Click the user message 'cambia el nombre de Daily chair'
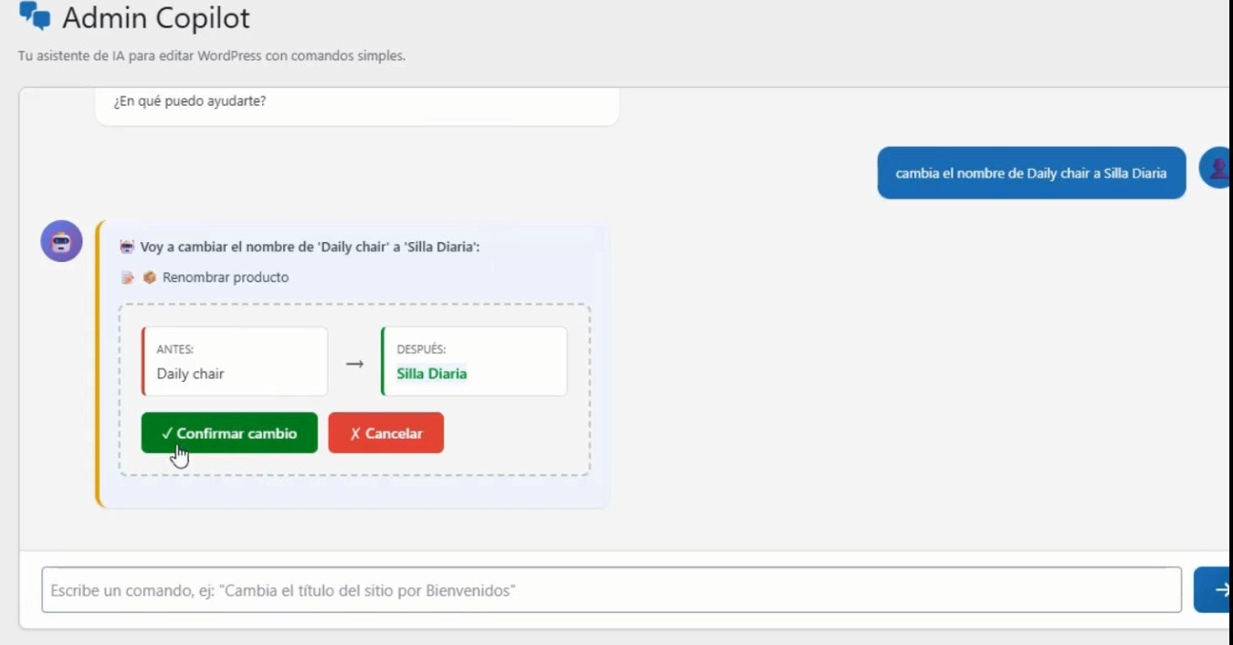Screen dimensions: 1233x645 pos(1031,173)
